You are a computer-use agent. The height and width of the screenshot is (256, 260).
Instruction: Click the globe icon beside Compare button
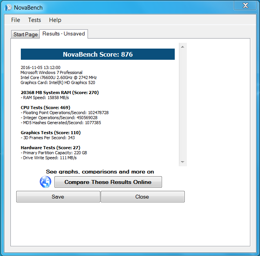click(46, 182)
